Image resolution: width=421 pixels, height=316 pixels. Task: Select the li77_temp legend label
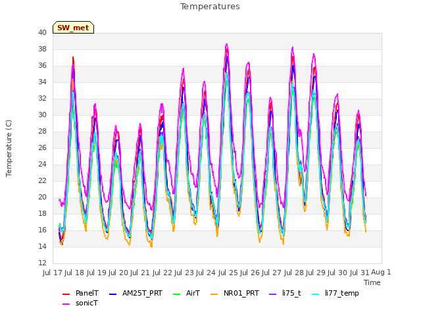click(x=342, y=293)
